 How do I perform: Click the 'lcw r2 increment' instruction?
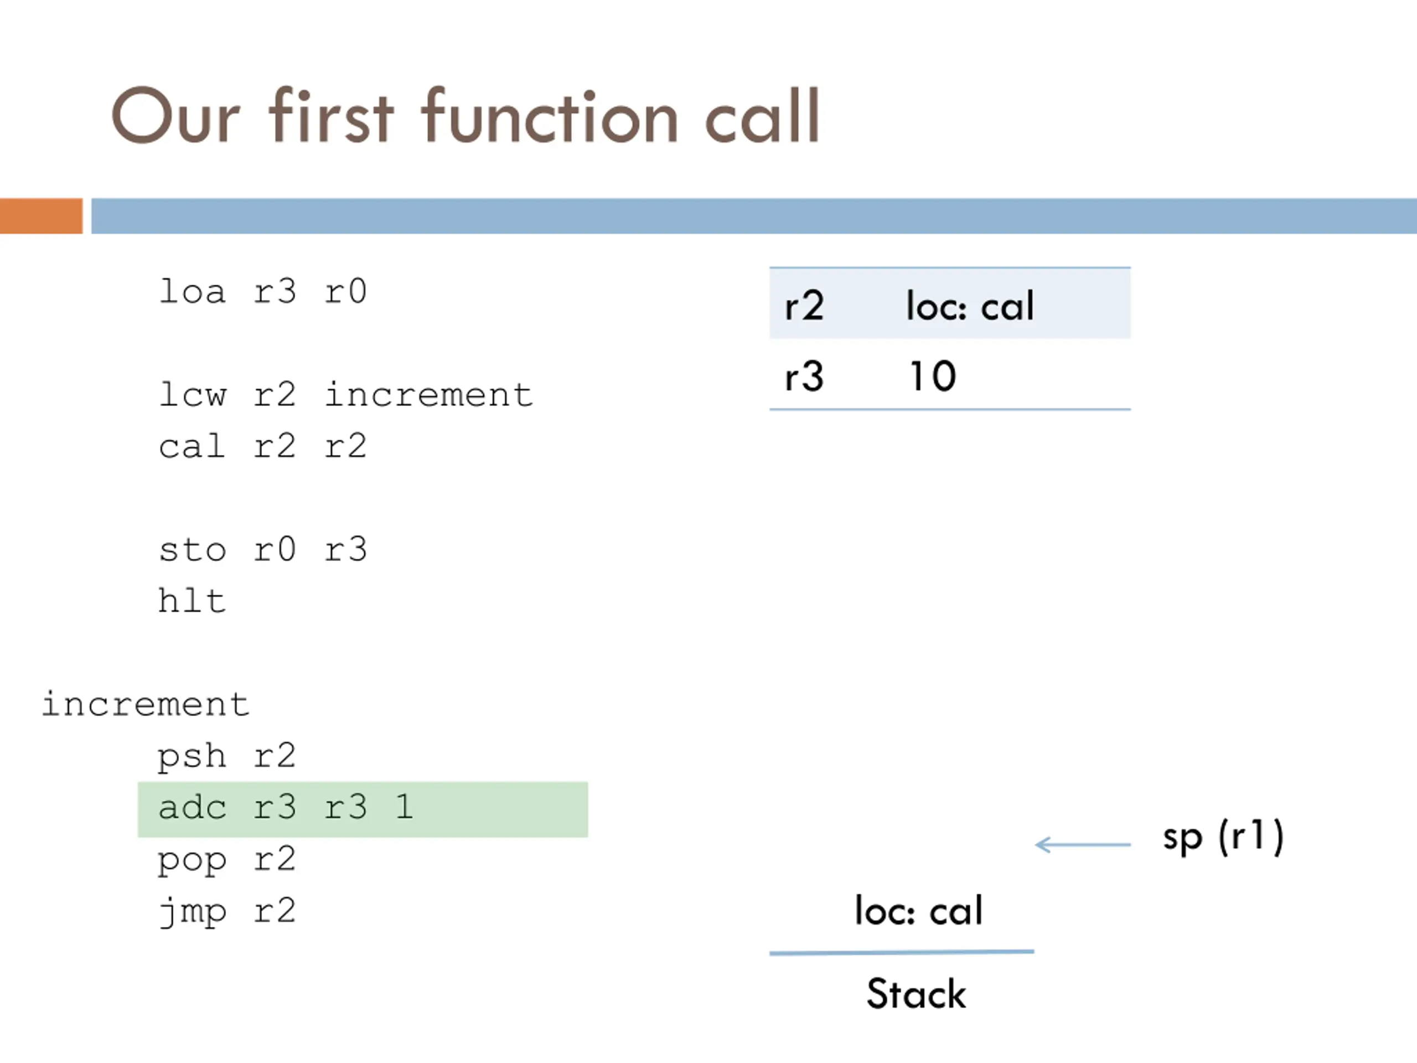346,395
